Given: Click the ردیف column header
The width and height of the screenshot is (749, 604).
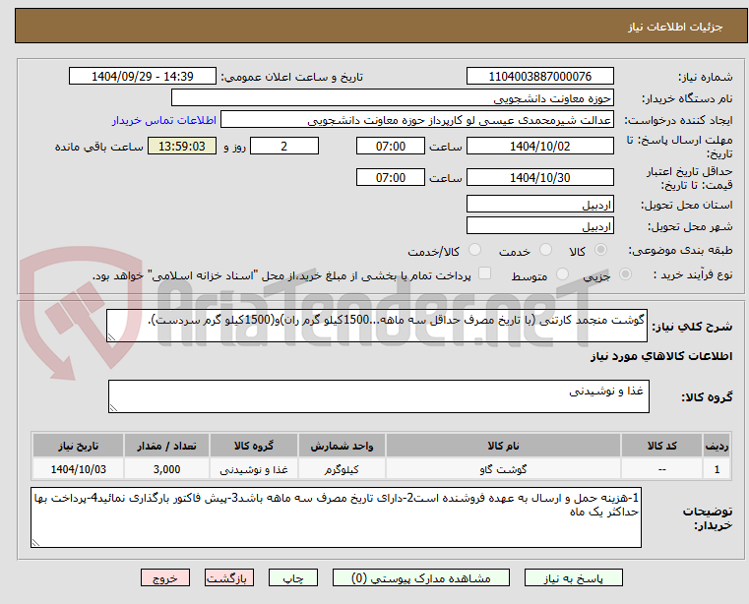Looking at the screenshot, I should pos(717,446).
